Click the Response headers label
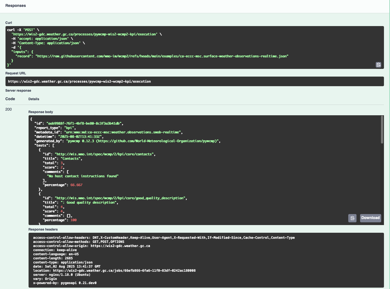The height and width of the screenshot is (289, 390). (43, 229)
